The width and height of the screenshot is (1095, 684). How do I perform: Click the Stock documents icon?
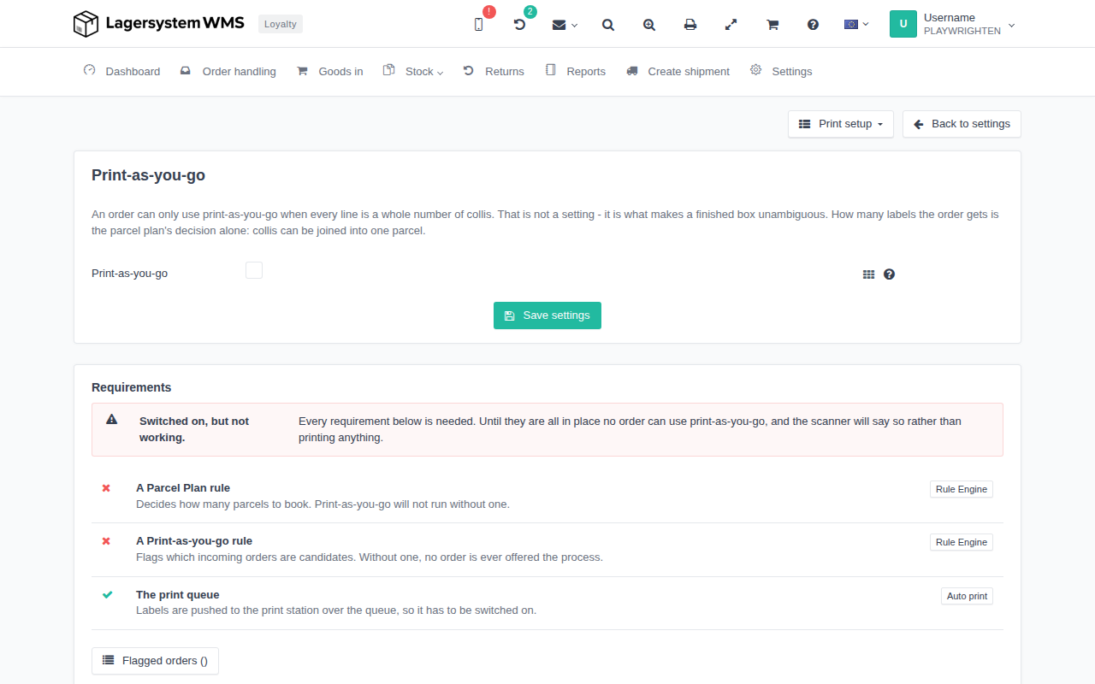[388, 70]
